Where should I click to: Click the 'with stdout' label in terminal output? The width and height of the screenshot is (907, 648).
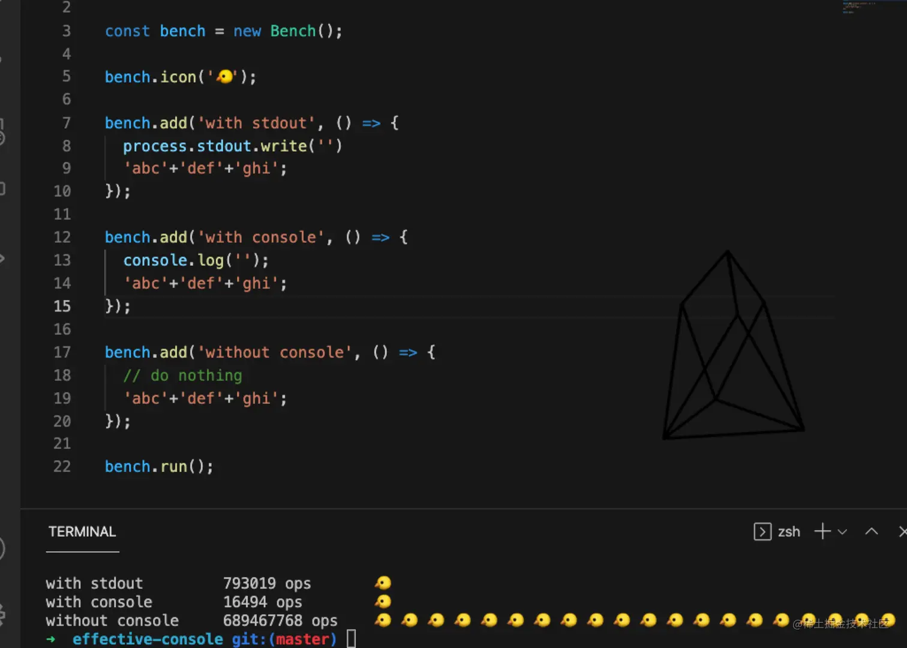click(94, 583)
